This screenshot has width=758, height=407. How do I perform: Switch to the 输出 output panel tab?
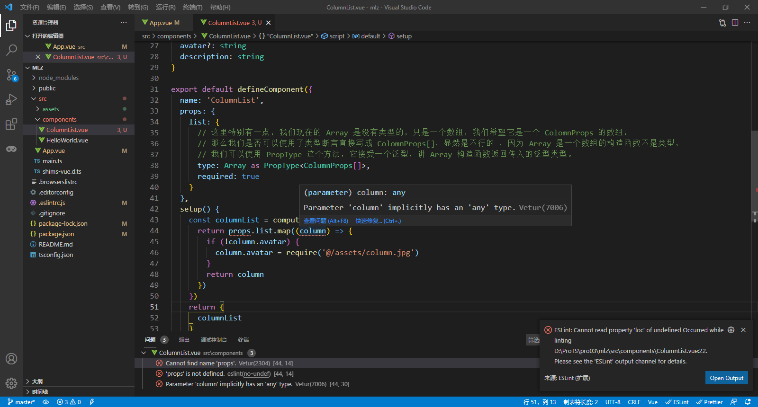point(184,340)
